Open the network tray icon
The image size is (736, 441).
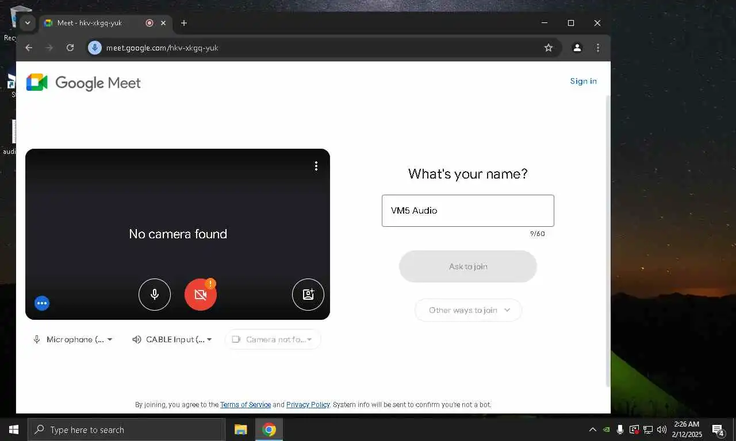[648, 430]
